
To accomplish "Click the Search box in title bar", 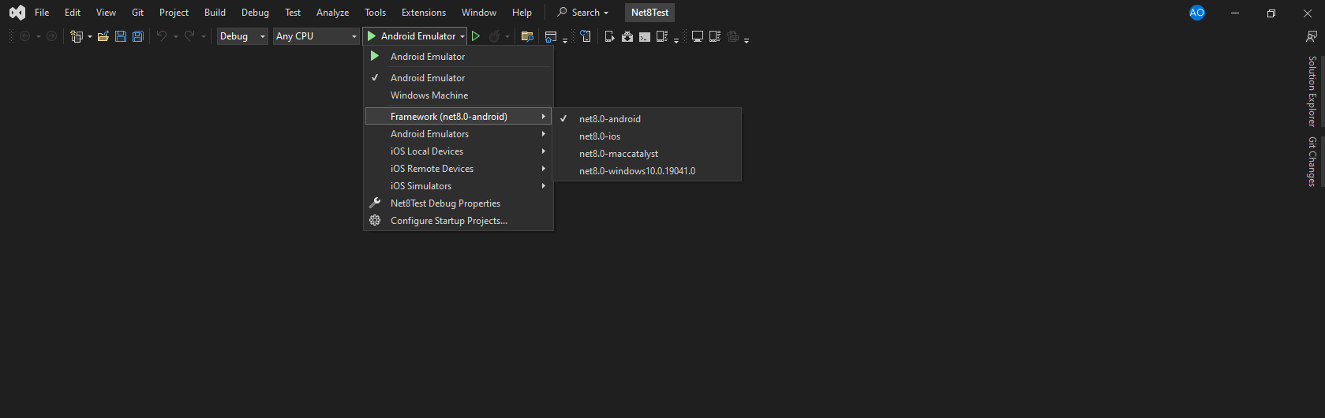I will point(583,13).
